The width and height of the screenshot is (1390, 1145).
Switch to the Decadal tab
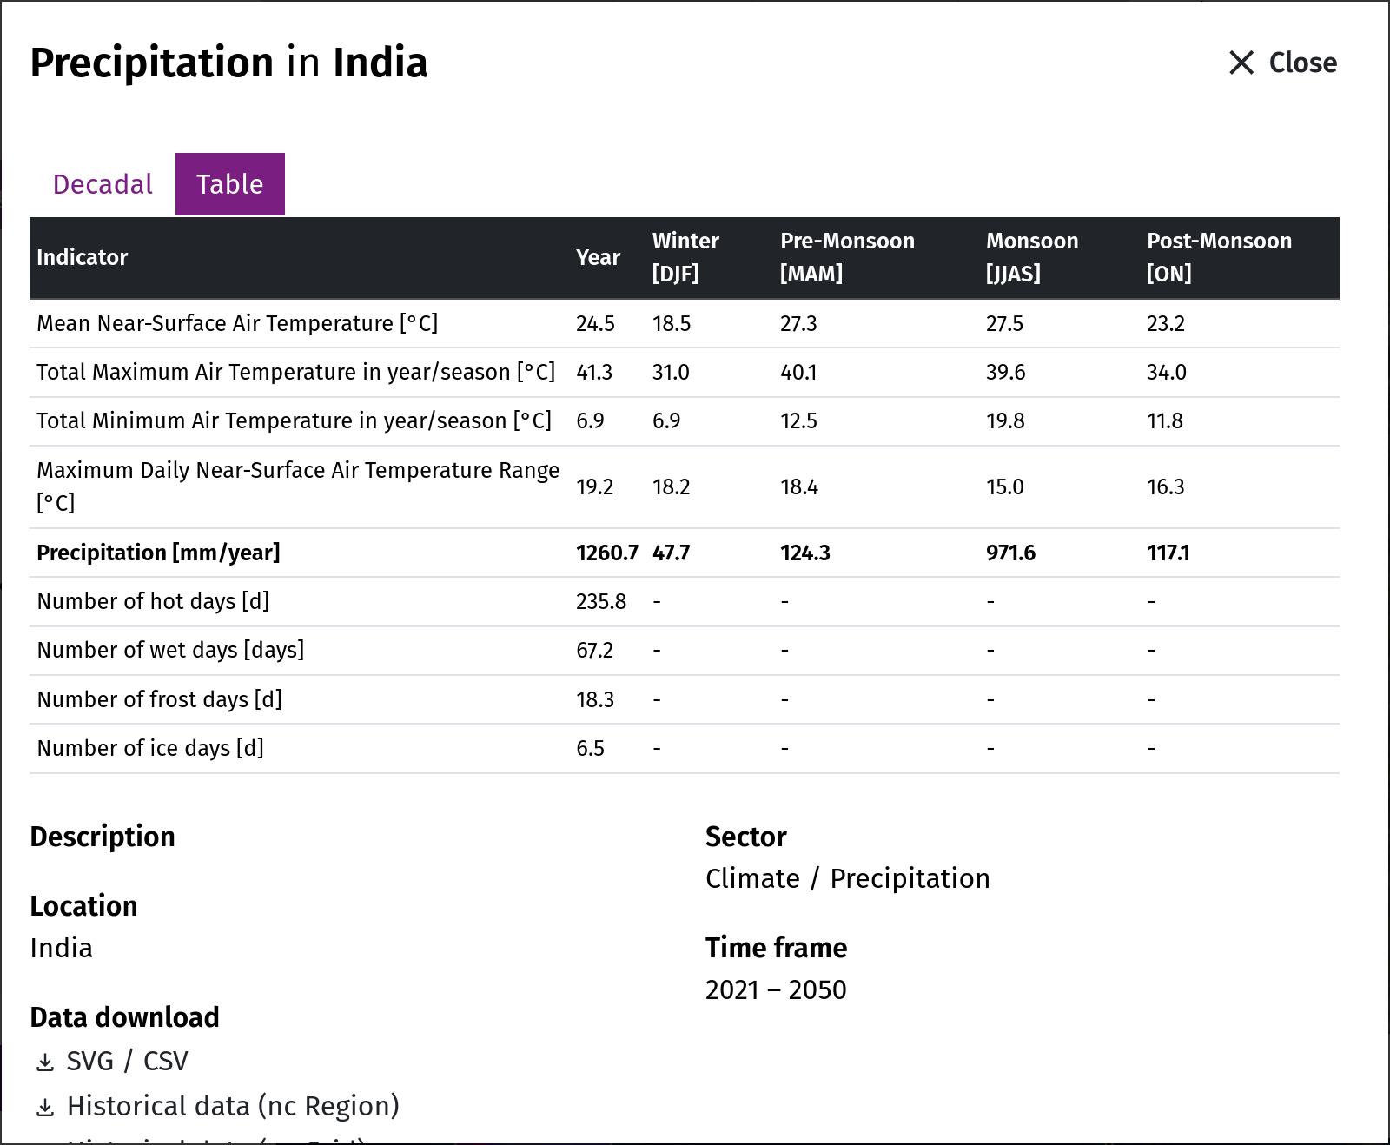pyautogui.click(x=103, y=184)
